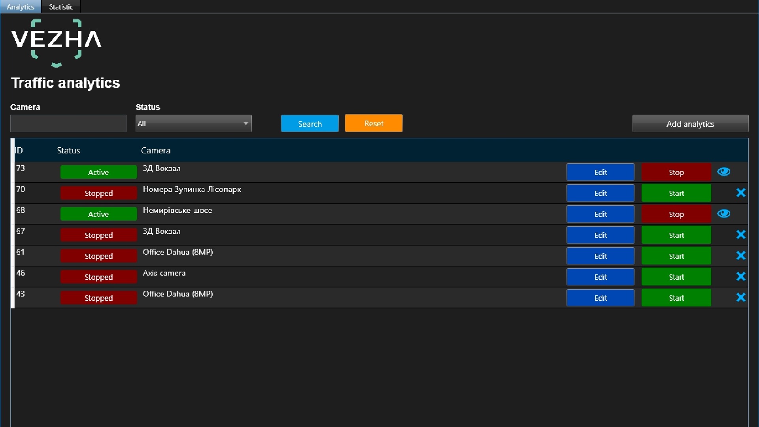Click the Status column header
The image size is (759, 427).
click(68, 150)
